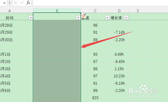Select the date cell 5月1日
Screen dimensions: 168x102
click(16, 53)
